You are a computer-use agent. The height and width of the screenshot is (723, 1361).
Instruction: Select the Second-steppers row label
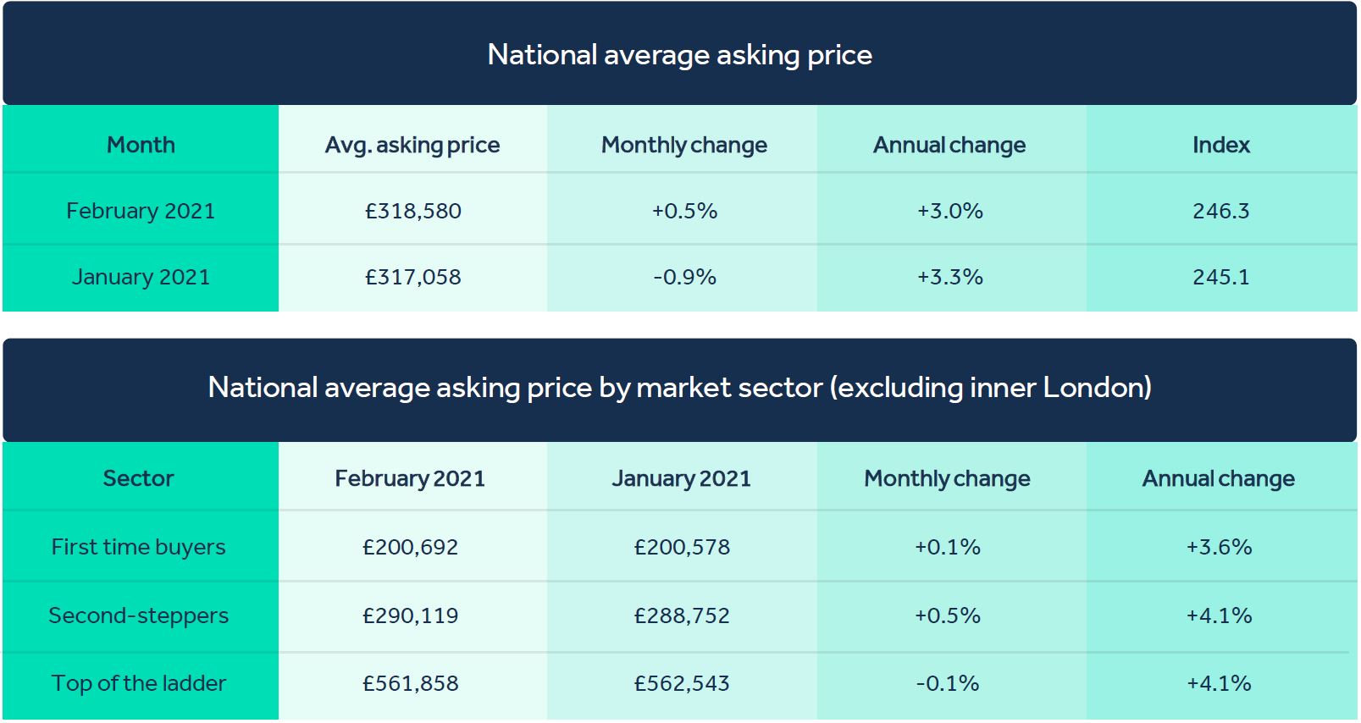click(139, 615)
